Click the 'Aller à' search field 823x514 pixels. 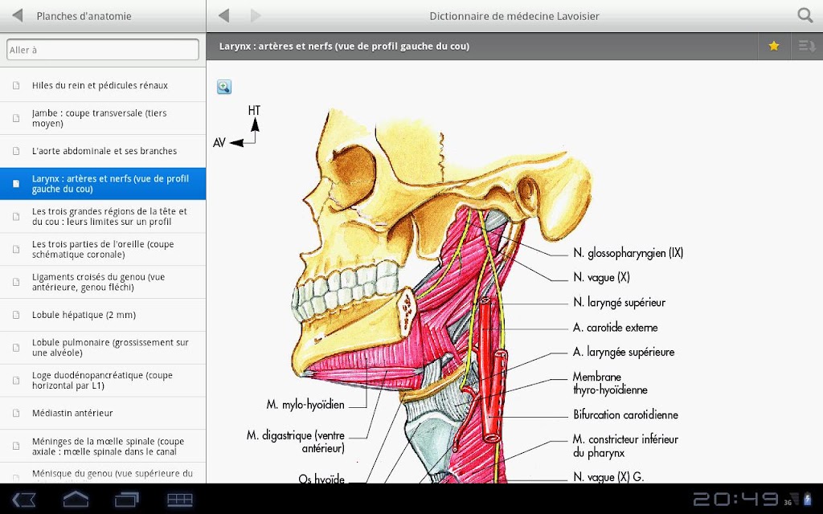(x=103, y=50)
